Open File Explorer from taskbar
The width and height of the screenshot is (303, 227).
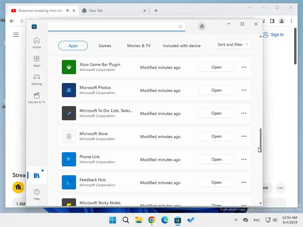point(138,220)
